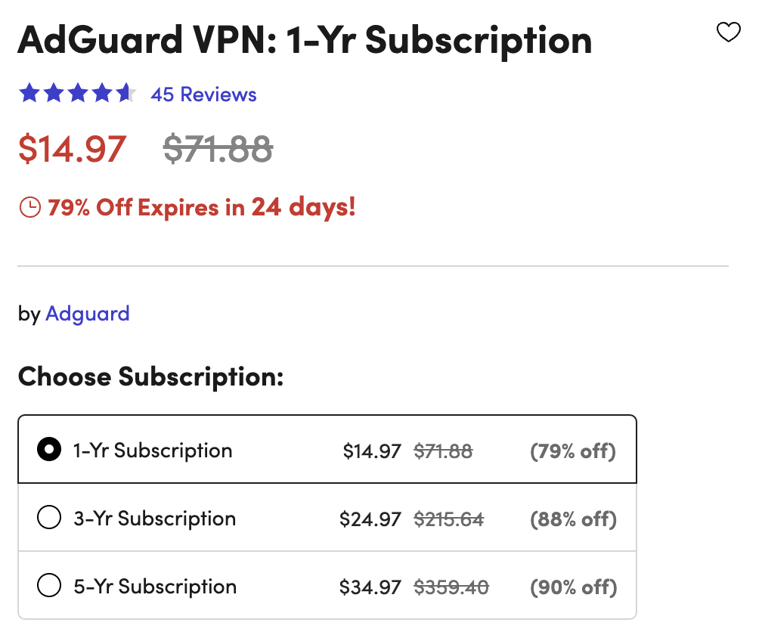Click the crossed-out $71.88 headline price
This screenshot has height=638, width=759.
(218, 148)
